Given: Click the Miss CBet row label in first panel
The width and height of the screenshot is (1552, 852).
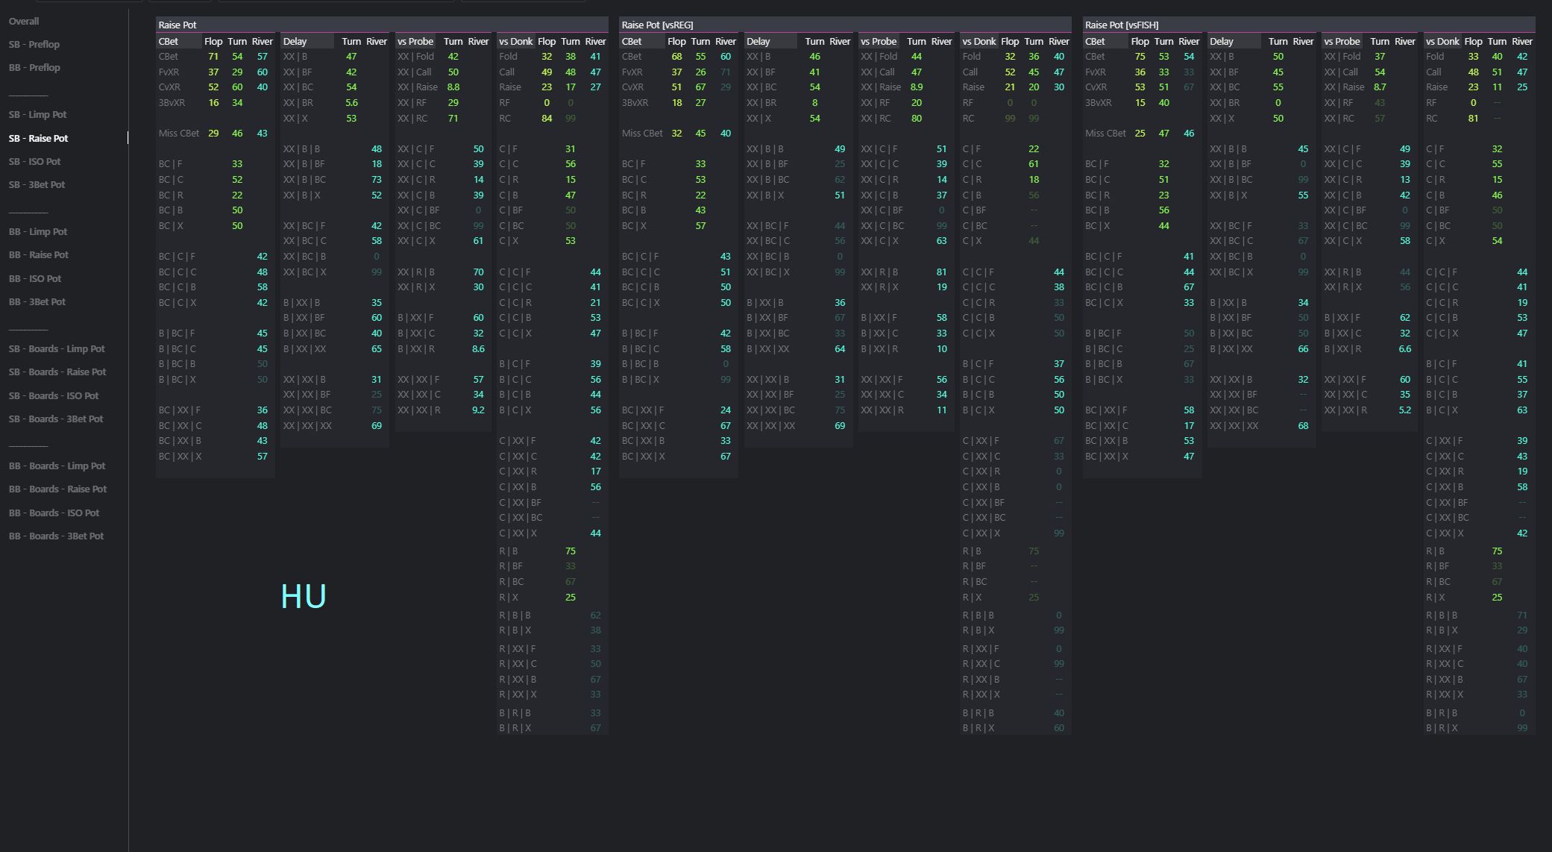Looking at the screenshot, I should point(179,133).
